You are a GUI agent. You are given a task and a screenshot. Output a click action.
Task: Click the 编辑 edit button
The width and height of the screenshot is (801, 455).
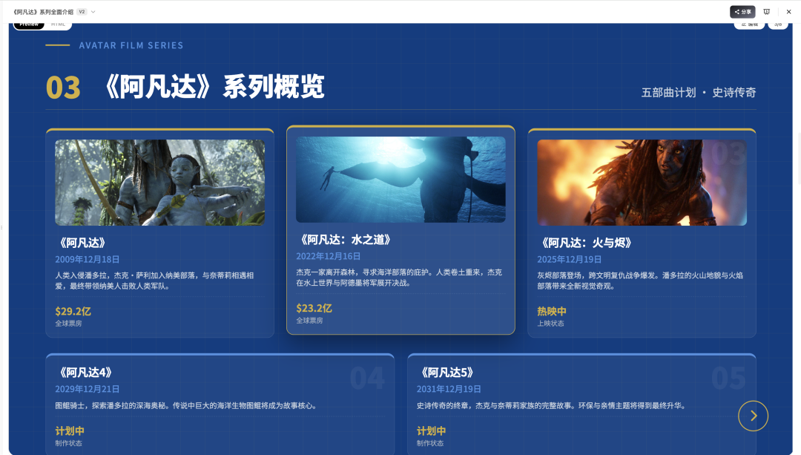coord(749,24)
